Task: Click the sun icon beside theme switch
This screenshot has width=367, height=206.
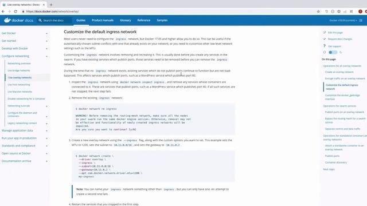Action: click(325, 52)
